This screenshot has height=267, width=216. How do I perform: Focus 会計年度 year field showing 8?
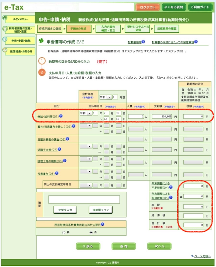115,97
